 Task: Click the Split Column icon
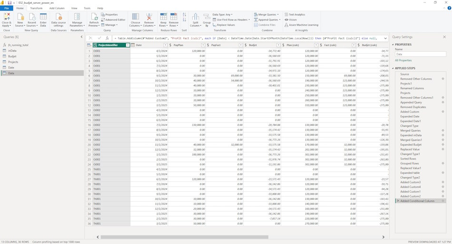[x=196, y=17]
